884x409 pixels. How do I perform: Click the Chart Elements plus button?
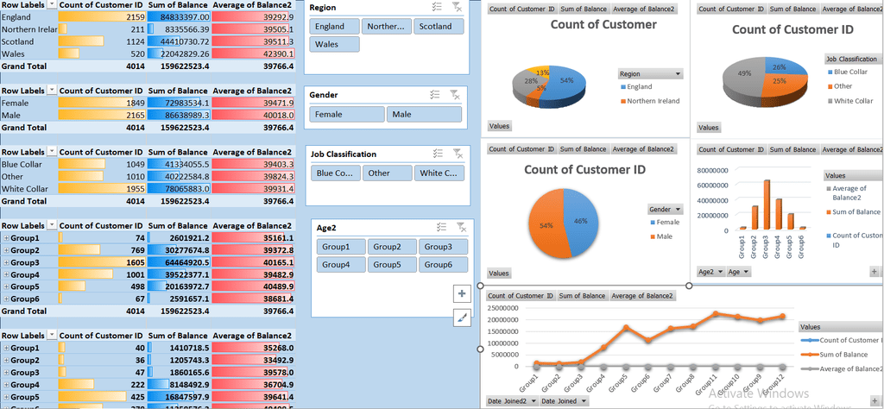tap(461, 293)
